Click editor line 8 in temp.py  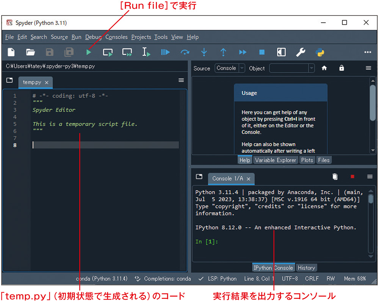[x=106, y=145]
